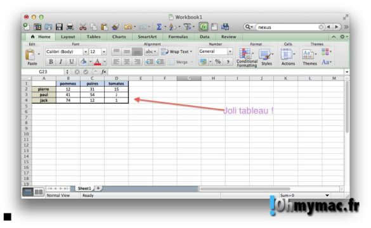Create a new workbook from the toolbar icon

tap(27, 27)
